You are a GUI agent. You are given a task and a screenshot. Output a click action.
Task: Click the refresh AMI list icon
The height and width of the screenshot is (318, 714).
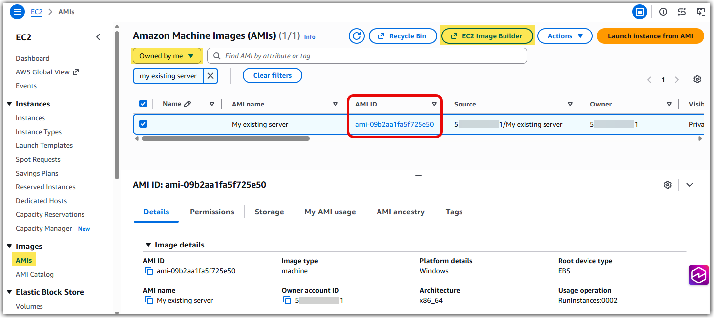coord(356,36)
